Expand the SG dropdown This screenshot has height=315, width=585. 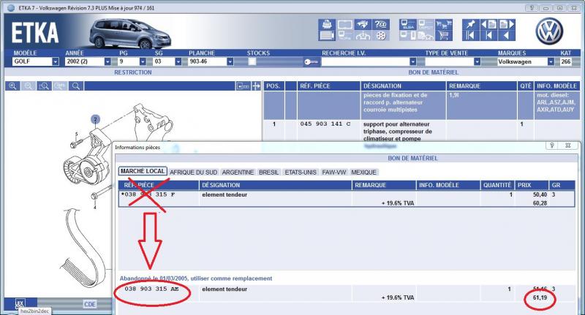(x=178, y=61)
